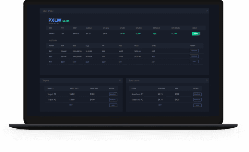Screen dimensions: 249x152
Task: Remove Target #2
Action: [113, 100]
